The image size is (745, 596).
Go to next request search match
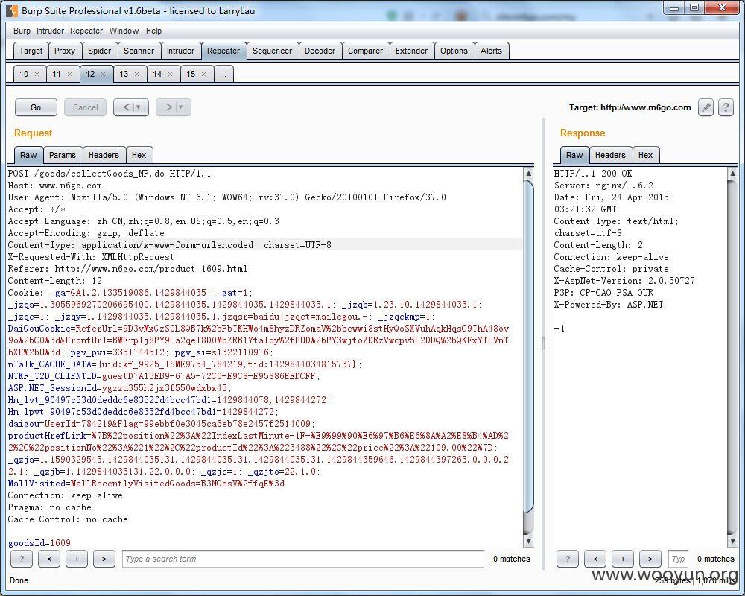tap(104, 559)
